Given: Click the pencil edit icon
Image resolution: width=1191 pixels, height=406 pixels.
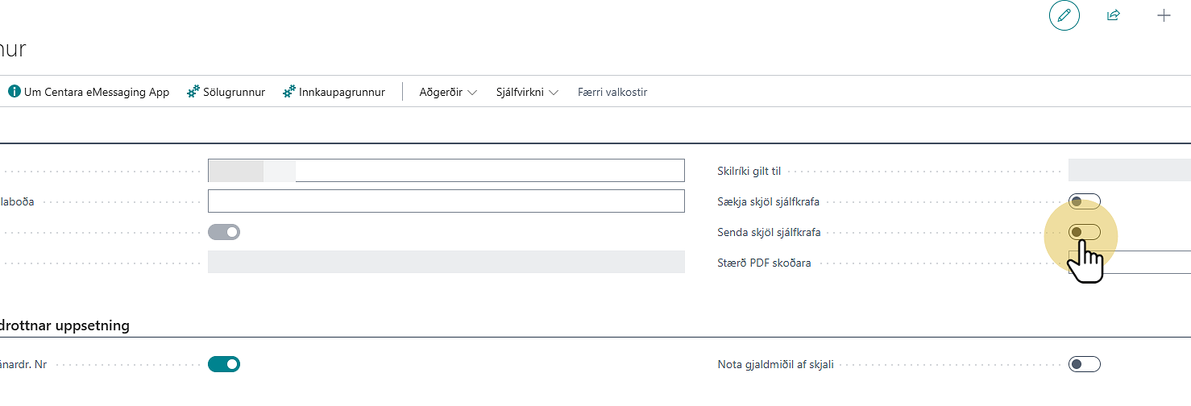Looking at the screenshot, I should [1064, 15].
